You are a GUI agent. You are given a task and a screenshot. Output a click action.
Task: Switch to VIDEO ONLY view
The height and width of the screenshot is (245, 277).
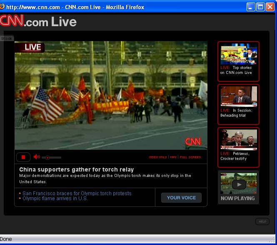(x=158, y=157)
